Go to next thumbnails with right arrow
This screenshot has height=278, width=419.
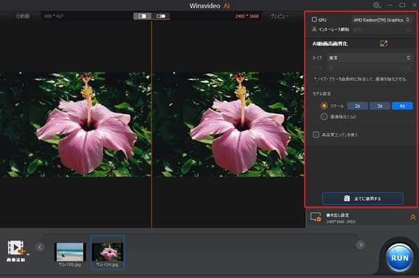pyautogui.click(x=360, y=245)
